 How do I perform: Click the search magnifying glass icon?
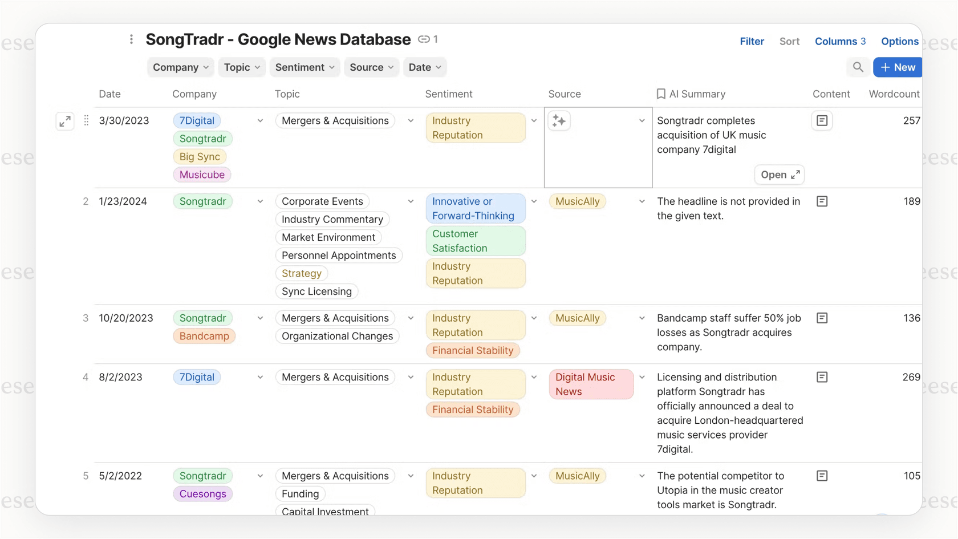click(858, 67)
